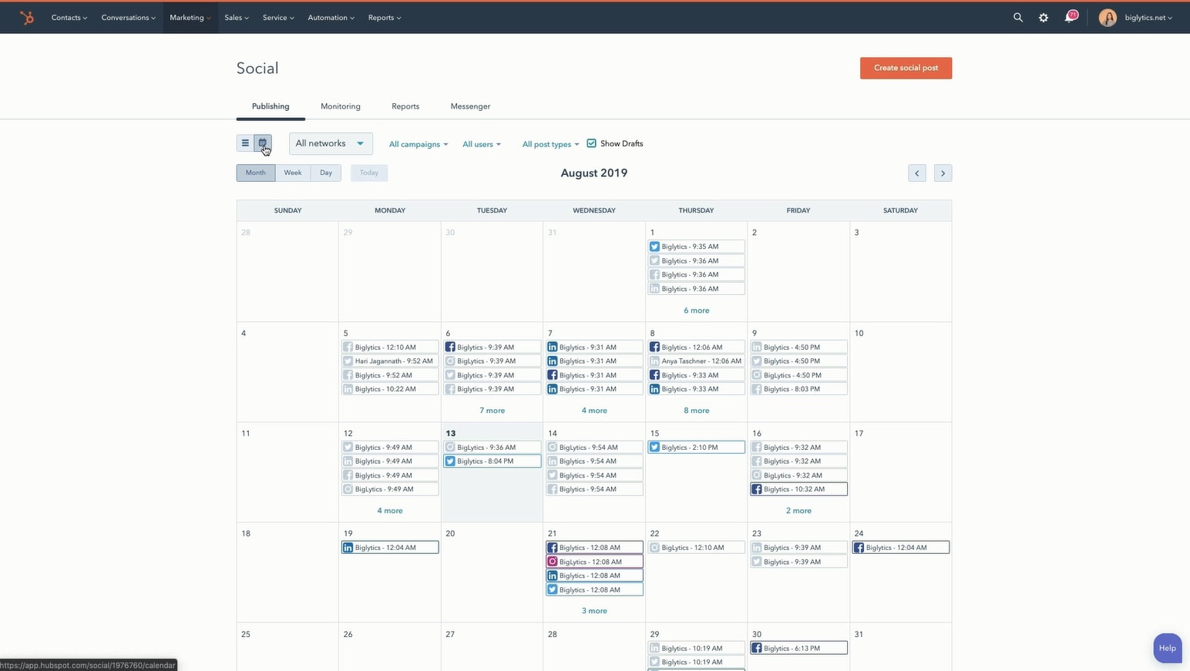Click Create social post button
Image resolution: width=1190 pixels, height=671 pixels.
click(x=906, y=68)
